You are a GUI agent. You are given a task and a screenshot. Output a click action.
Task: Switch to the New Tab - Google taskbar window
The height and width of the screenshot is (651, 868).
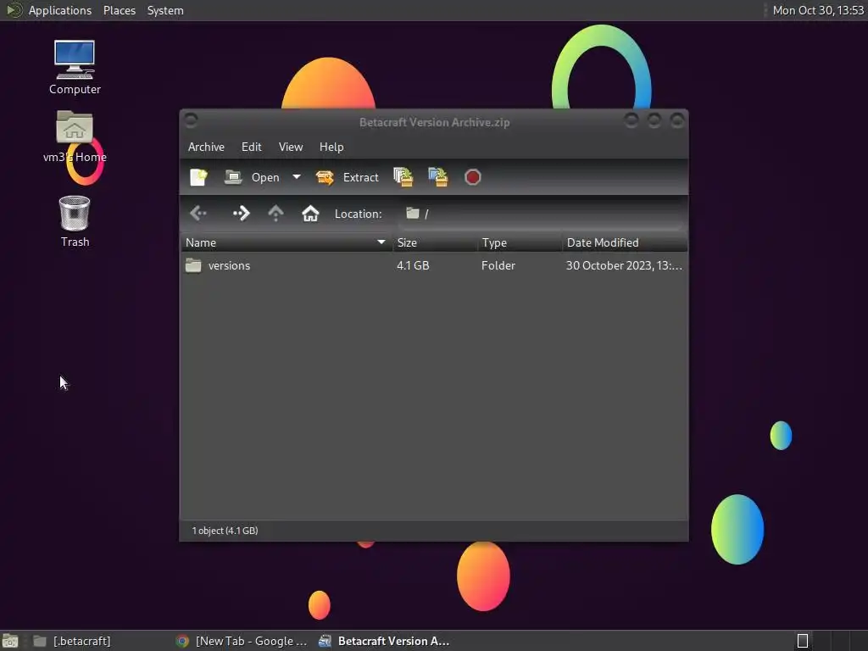click(242, 641)
